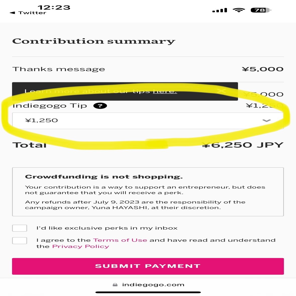Tap the indiegogo.com address text

tap(153, 285)
